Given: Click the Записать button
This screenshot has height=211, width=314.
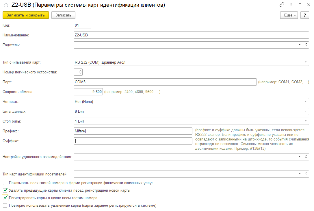Looking at the screenshot, I should pyautogui.click(x=63, y=15).
